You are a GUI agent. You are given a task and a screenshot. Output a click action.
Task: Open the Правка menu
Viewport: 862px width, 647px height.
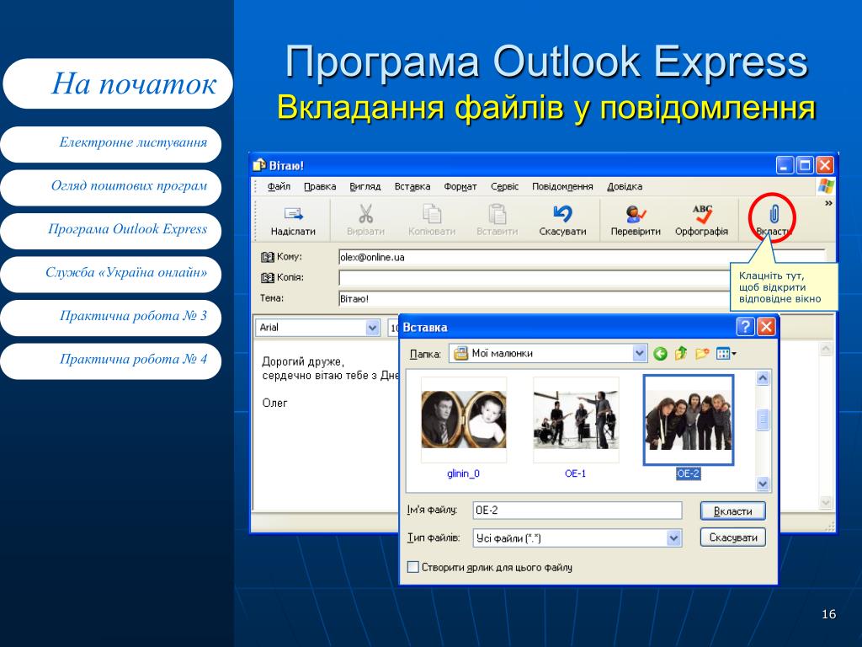coord(320,186)
